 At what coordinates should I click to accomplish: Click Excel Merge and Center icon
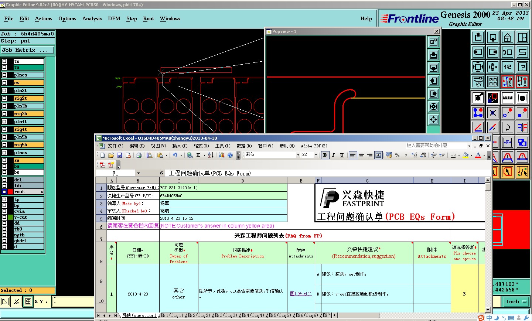(x=378, y=155)
